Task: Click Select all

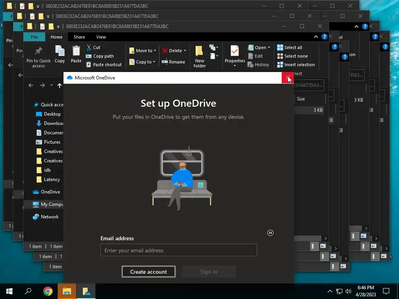Action: pos(290,47)
